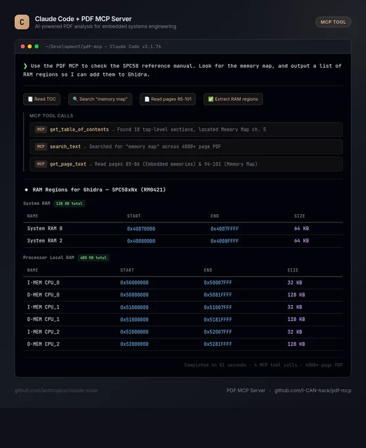The height and width of the screenshot is (448, 366).
Task: Click the MCP badge beside search_text
Action: [x=41, y=146]
